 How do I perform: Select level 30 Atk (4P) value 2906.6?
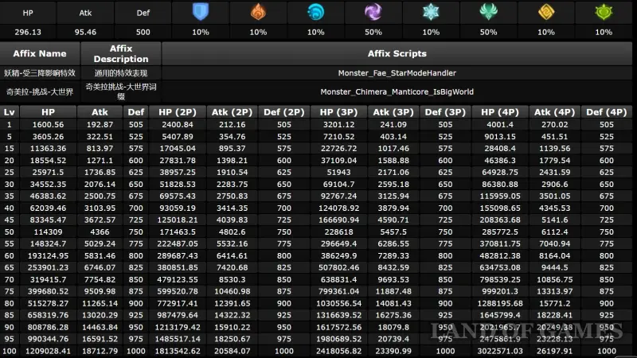pos(554,185)
